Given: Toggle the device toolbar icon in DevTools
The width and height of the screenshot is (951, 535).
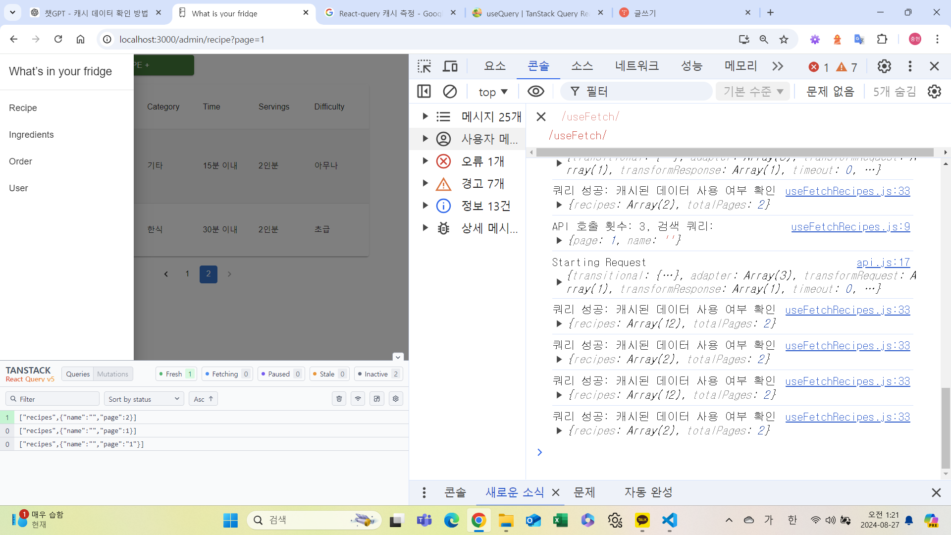Looking at the screenshot, I should [x=450, y=66].
